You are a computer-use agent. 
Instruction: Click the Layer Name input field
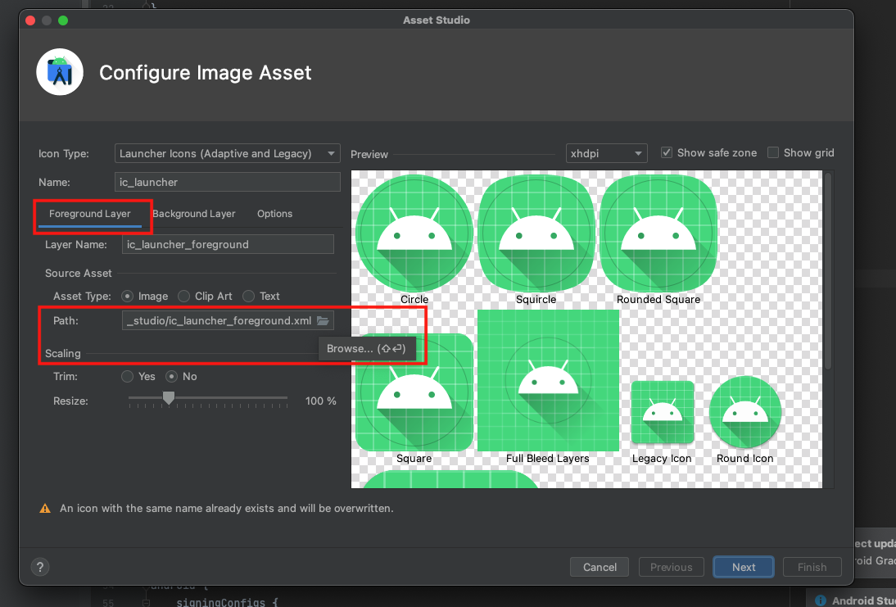(x=228, y=244)
